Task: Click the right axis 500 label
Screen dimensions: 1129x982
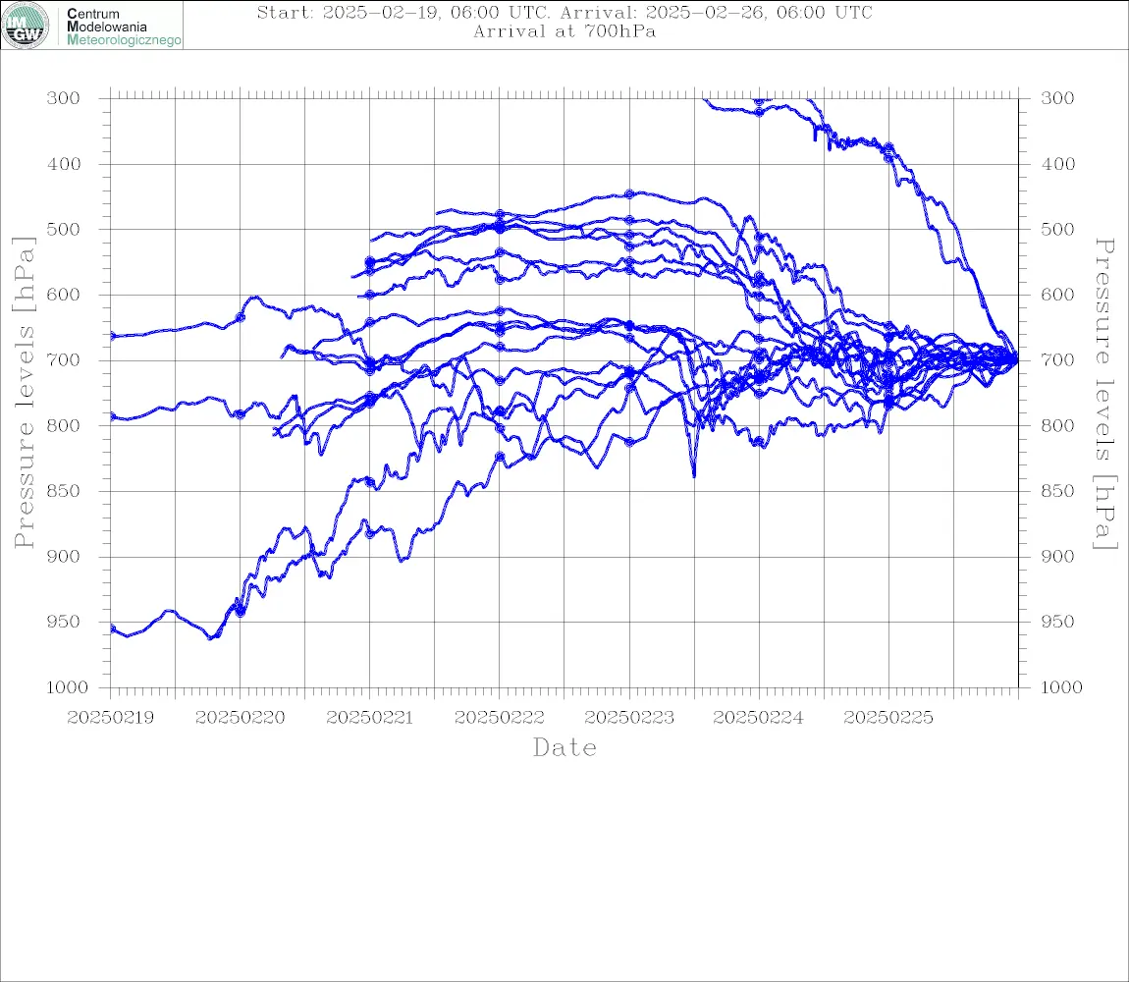Action: point(1057,229)
